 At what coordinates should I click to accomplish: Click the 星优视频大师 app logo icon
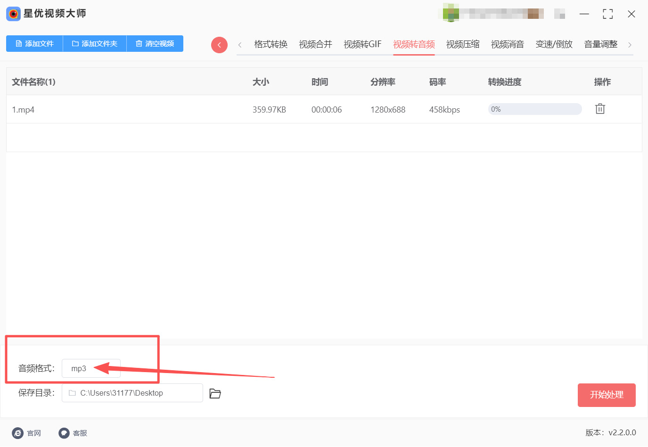[x=13, y=14]
